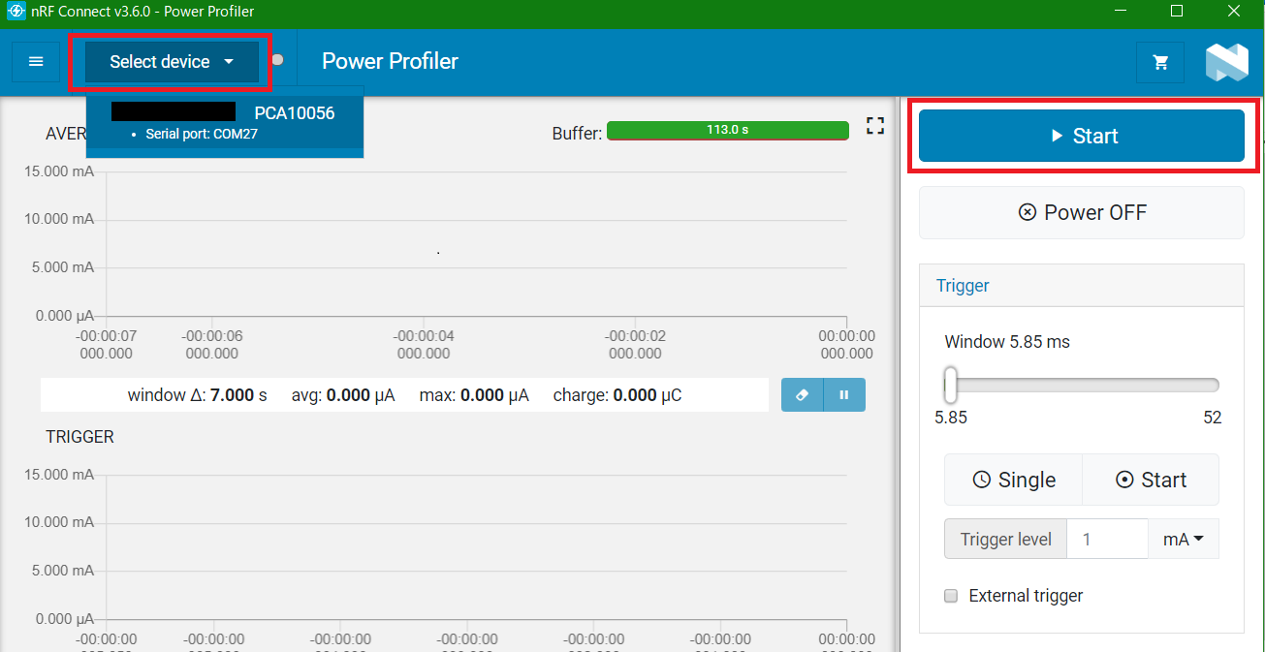Select the PCA10056 device on COM27
The width and height of the screenshot is (1265, 652).
[225, 120]
